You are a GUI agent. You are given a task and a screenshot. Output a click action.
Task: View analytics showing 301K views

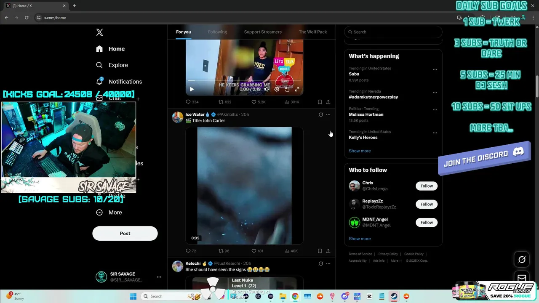292,102
